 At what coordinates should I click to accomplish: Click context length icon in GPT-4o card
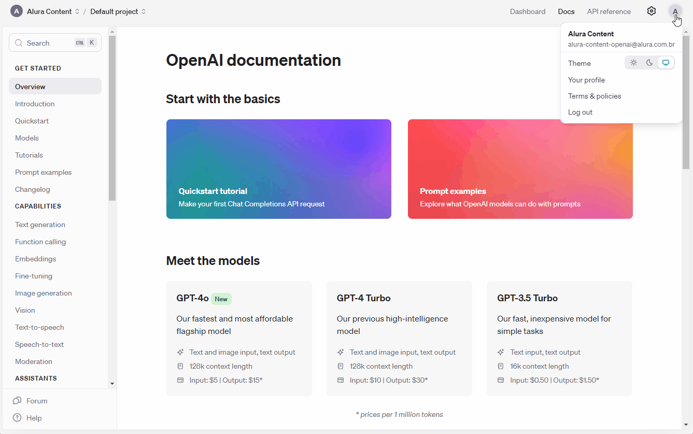click(x=180, y=366)
